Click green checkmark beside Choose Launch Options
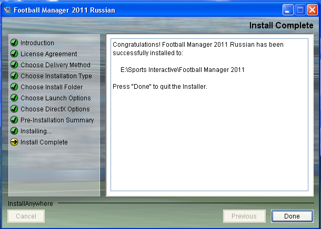321x229 pixels. (x=14, y=98)
